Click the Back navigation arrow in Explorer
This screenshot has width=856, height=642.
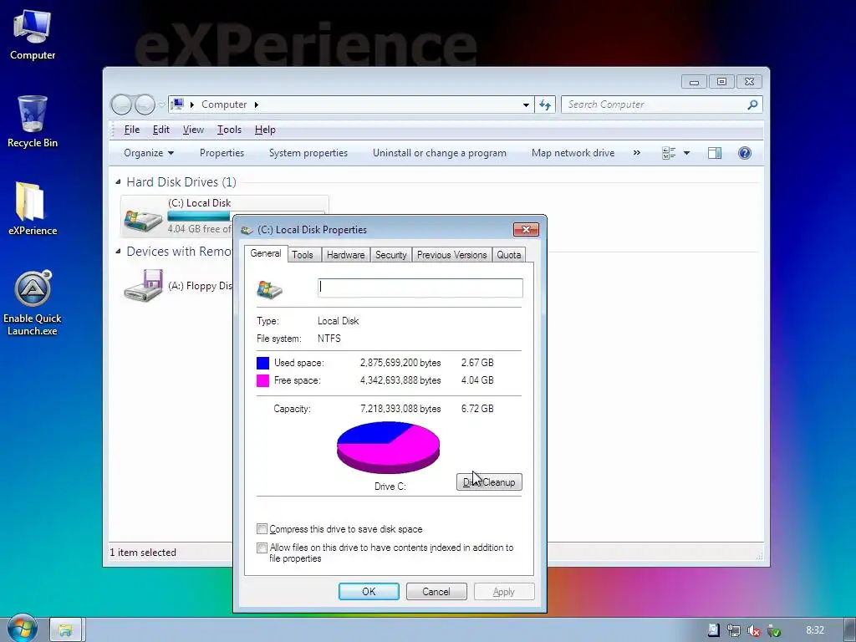pyautogui.click(x=121, y=104)
